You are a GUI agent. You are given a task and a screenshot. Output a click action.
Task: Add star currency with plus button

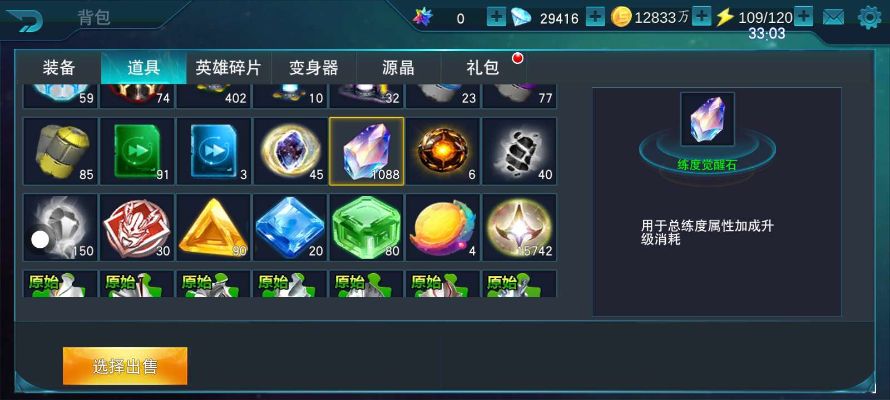496,17
